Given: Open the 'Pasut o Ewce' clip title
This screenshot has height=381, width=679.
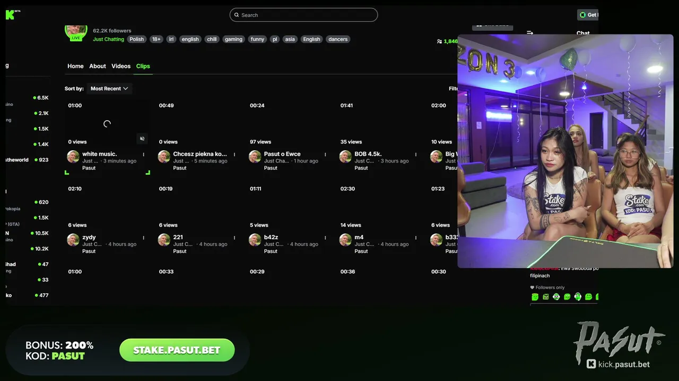Looking at the screenshot, I should (282, 154).
